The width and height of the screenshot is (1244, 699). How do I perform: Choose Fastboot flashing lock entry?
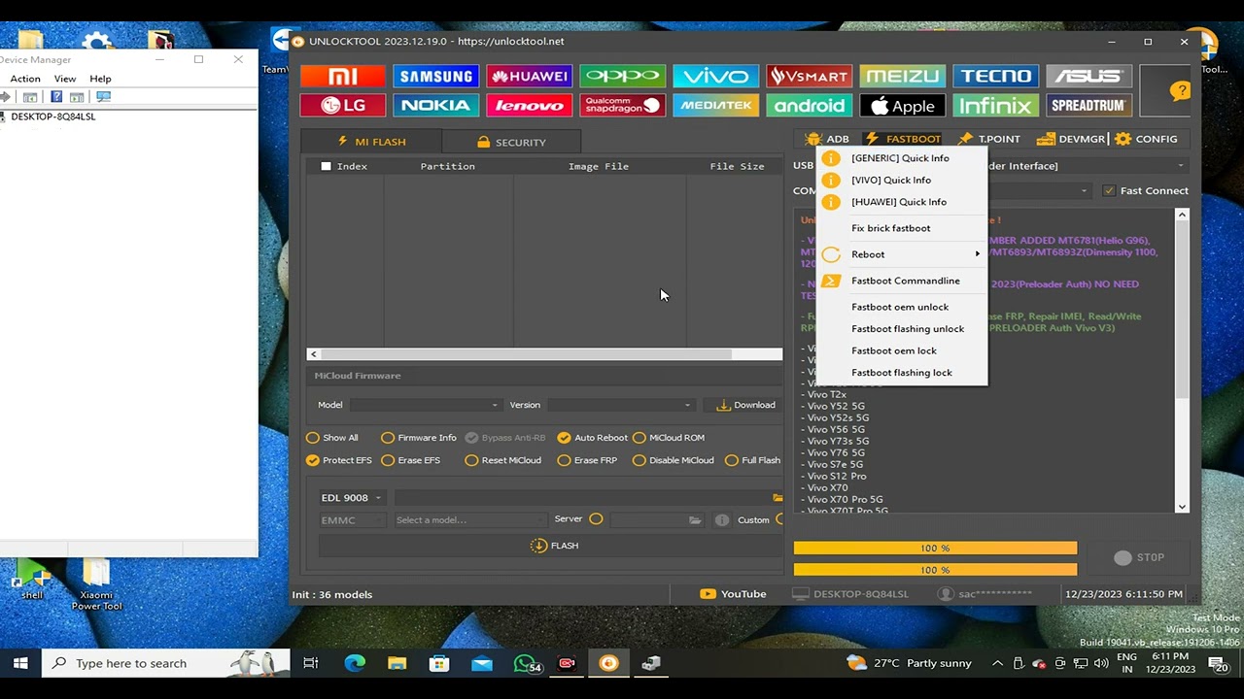[901, 373]
